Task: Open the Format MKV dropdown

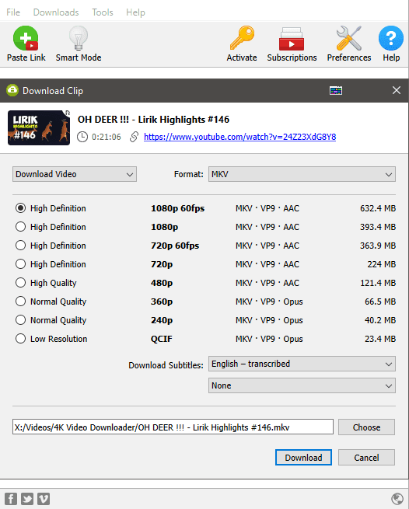Action: (x=302, y=174)
